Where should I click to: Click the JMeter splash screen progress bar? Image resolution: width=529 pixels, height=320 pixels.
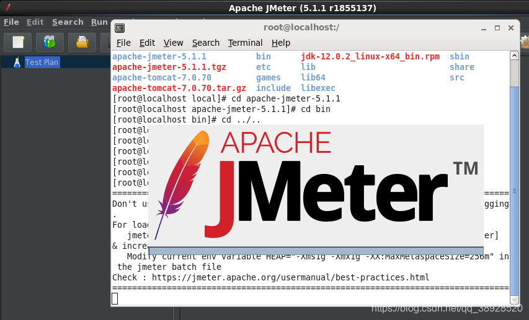click(x=316, y=251)
